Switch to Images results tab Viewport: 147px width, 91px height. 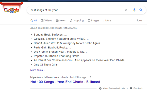click(93, 21)
